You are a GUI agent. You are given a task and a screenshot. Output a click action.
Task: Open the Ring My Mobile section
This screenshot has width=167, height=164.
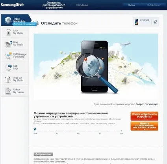15,43
